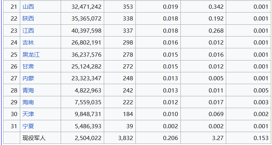Image resolution: width=272 pixels, height=145 pixels.
Task: Open the 内蒙 region link
Action: 28,78
